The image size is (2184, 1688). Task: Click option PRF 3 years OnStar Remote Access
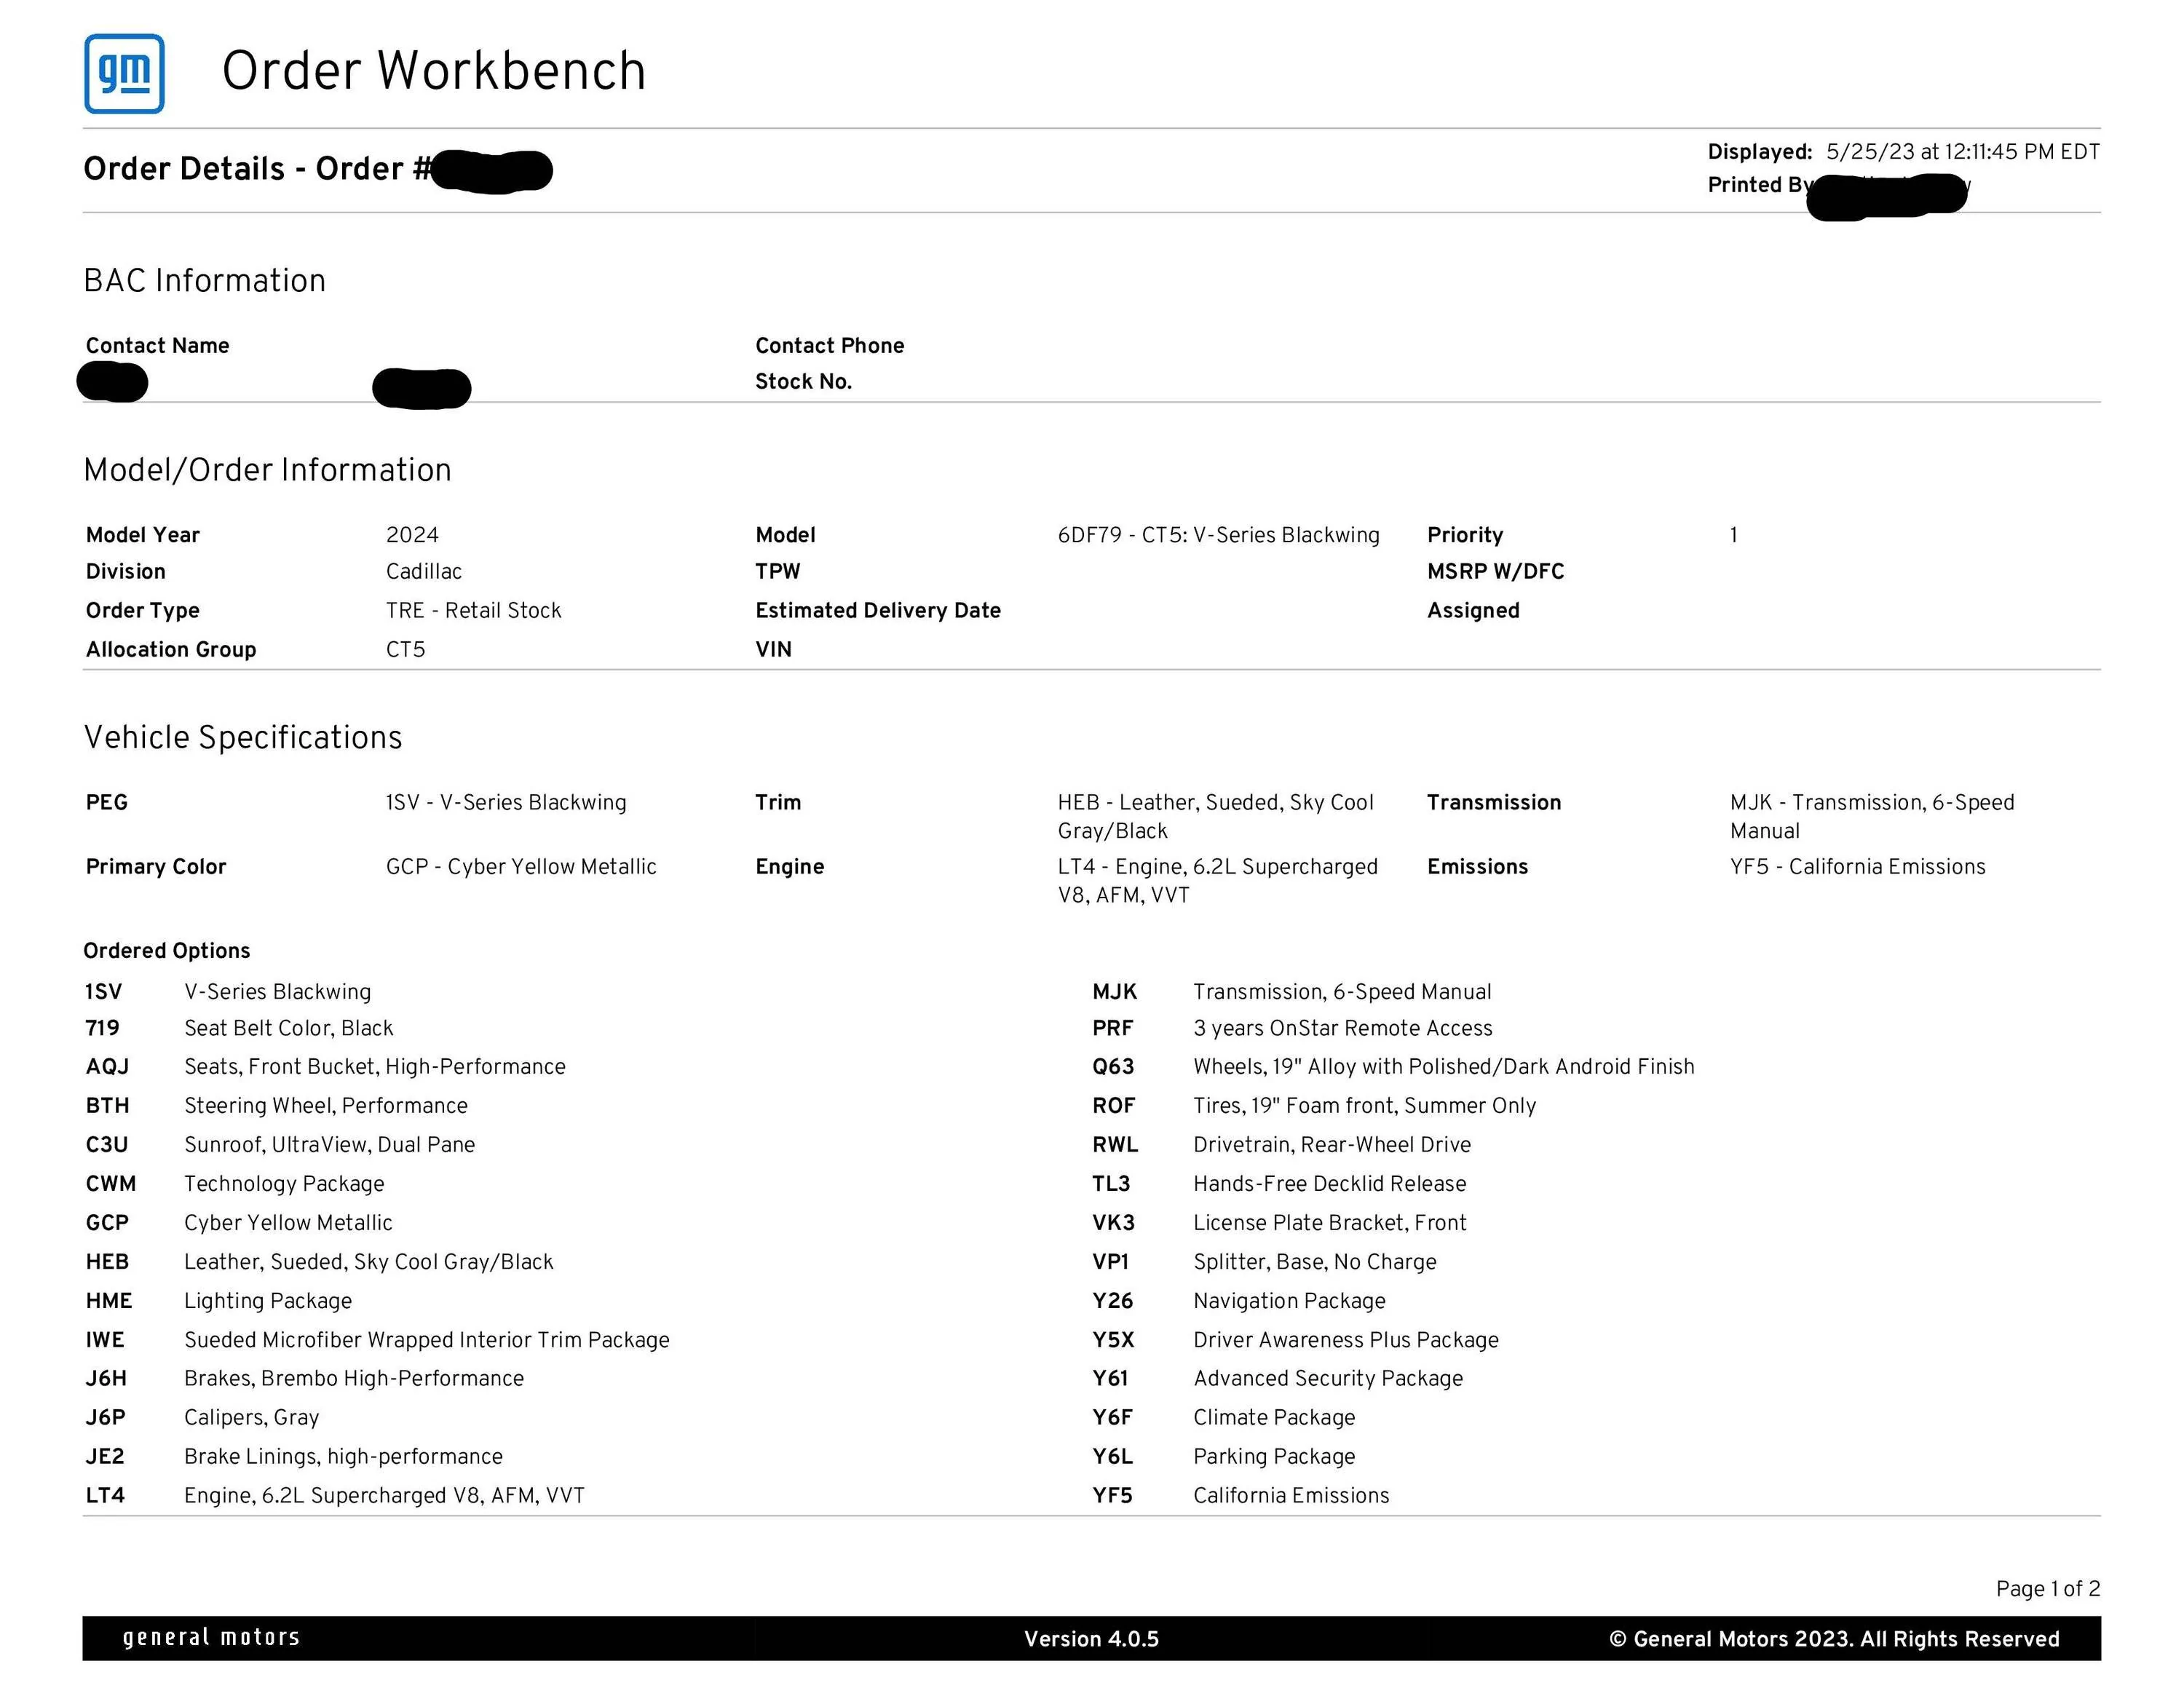1292,1029
